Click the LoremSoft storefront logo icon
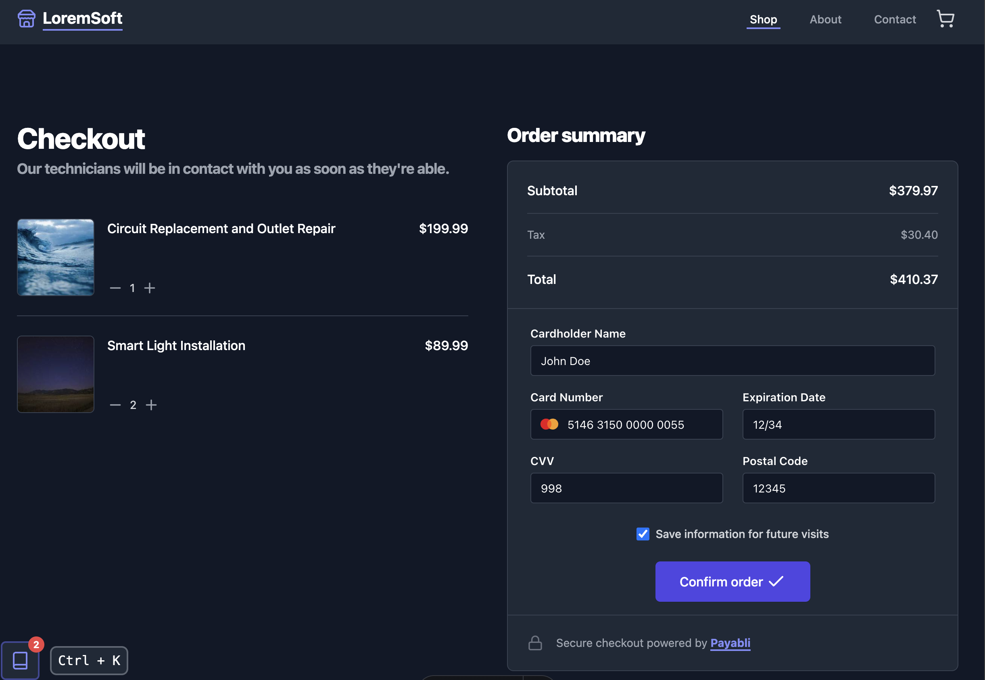This screenshot has width=985, height=680. [26, 19]
